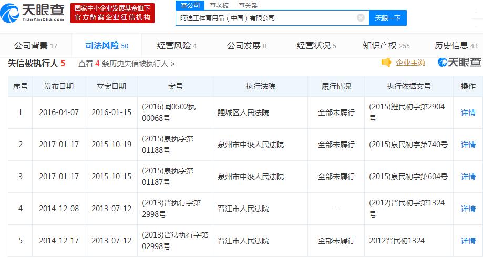Open 详情 for case (2013)晋执行字第2998号

click(x=468, y=209)
